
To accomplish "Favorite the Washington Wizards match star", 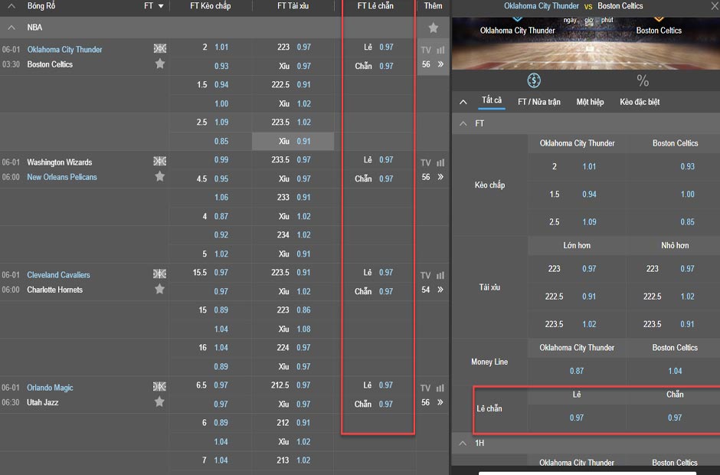I will (x=160, y=176).
